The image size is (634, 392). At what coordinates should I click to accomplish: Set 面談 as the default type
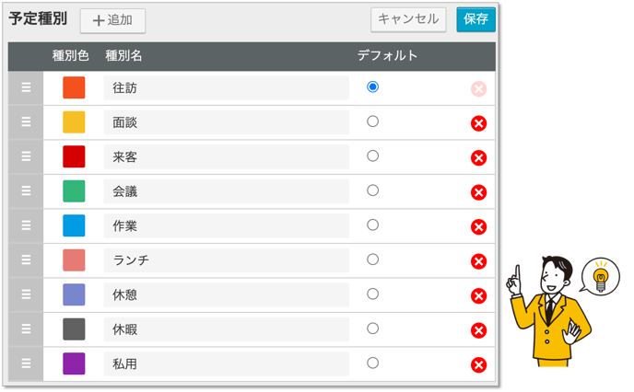[x=372, y=121]
